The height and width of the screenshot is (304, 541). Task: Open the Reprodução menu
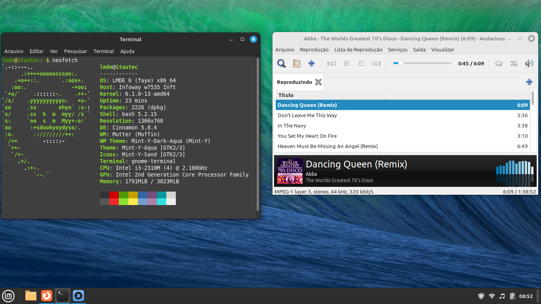[314, 49]
